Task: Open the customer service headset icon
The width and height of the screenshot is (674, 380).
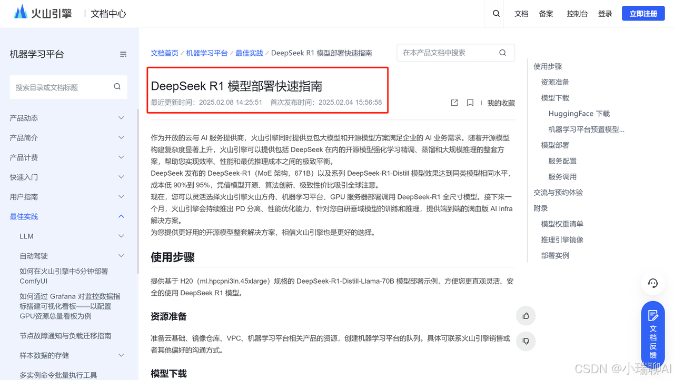Action: point(653,283)
